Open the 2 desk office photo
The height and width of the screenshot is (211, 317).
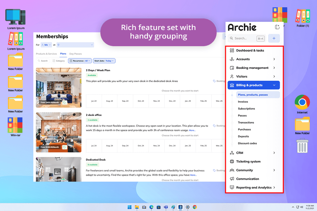tap(59, 132)
